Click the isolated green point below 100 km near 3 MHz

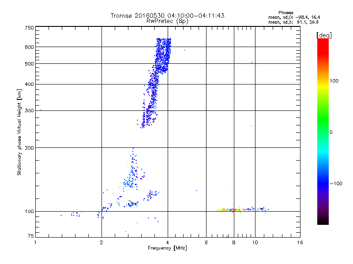(x=137, y=223)
